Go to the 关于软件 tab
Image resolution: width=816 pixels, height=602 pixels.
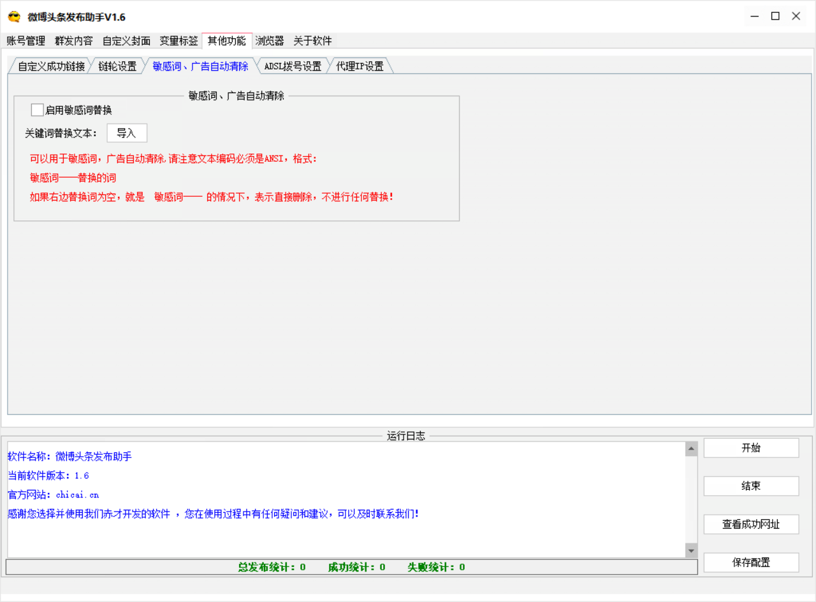pyautogui.click(x=312, y=41)
